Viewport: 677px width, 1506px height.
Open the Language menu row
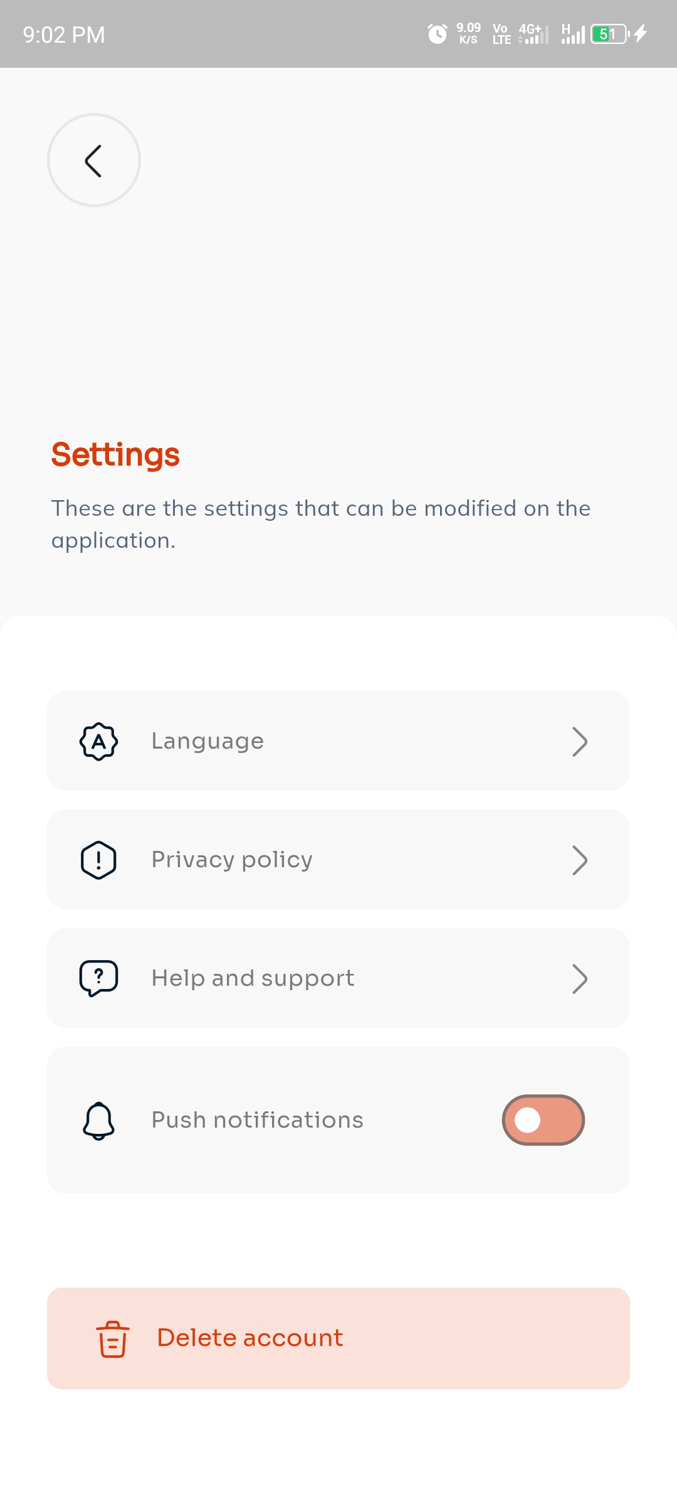click(x=338, y=741)
